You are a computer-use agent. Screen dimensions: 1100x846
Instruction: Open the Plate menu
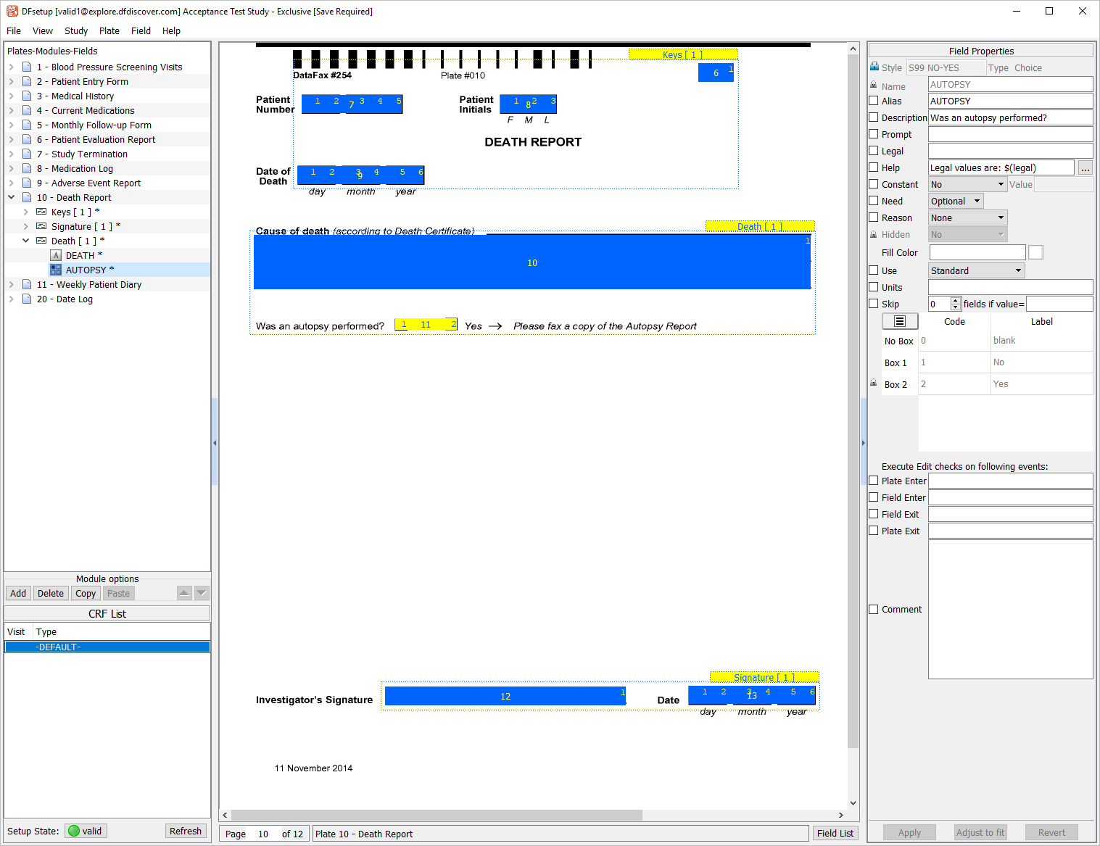tap(109, 30)
